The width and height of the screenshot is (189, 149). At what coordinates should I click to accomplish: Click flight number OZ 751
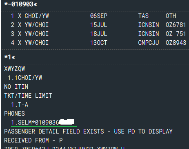click(176, 34)
